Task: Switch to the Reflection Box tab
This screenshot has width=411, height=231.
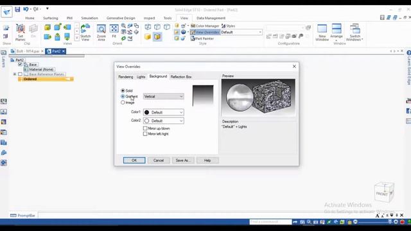Action: coord(181,77)
